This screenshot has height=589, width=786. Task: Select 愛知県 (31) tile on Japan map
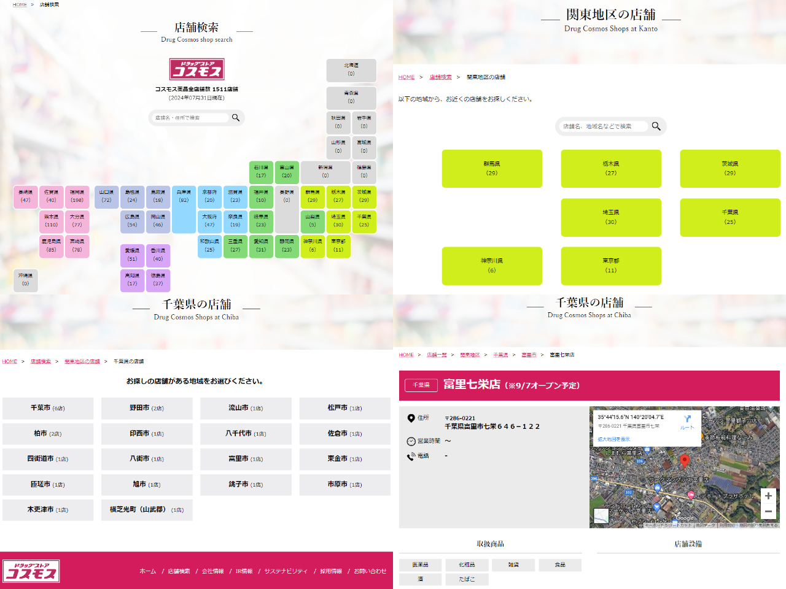(261, 246)
